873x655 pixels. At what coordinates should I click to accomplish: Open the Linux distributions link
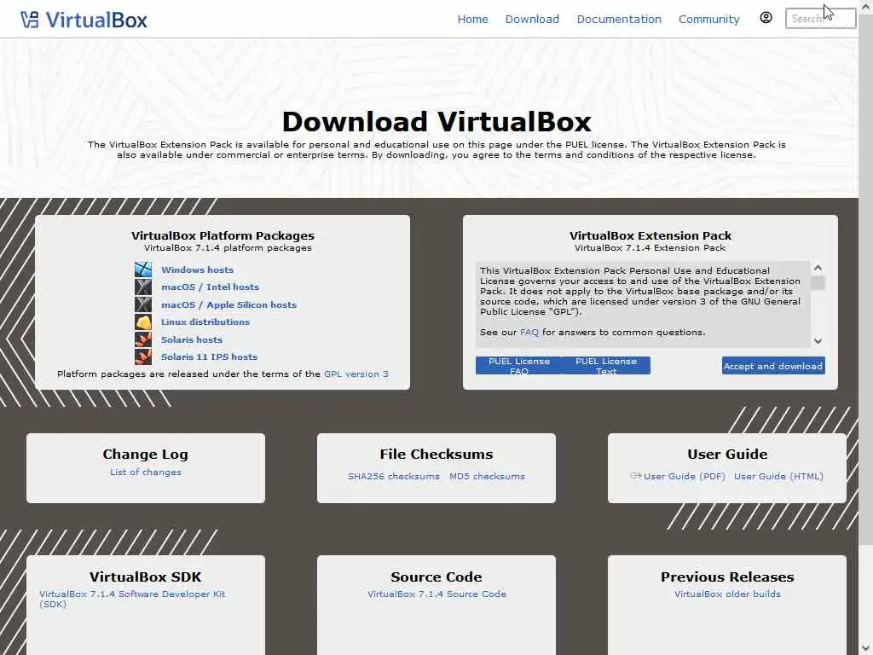point(205,322)
